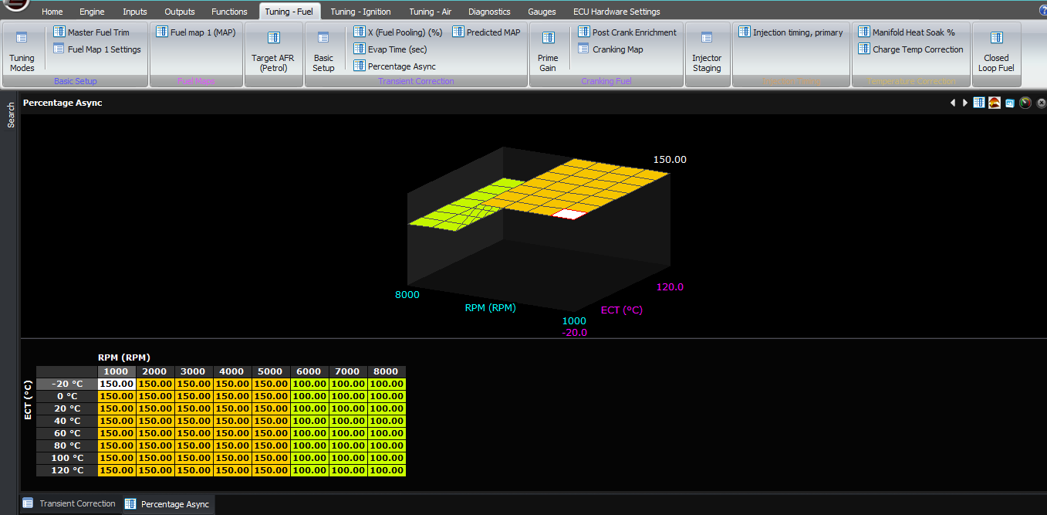Open Evap Time (sec) table
1047x515 pixels.
390,49
